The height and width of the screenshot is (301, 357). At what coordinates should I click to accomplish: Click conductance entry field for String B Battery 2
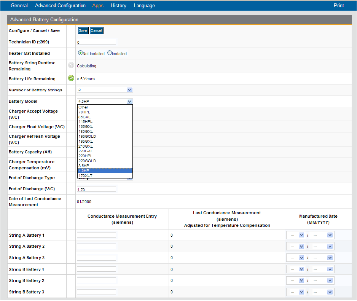[97, 280]
